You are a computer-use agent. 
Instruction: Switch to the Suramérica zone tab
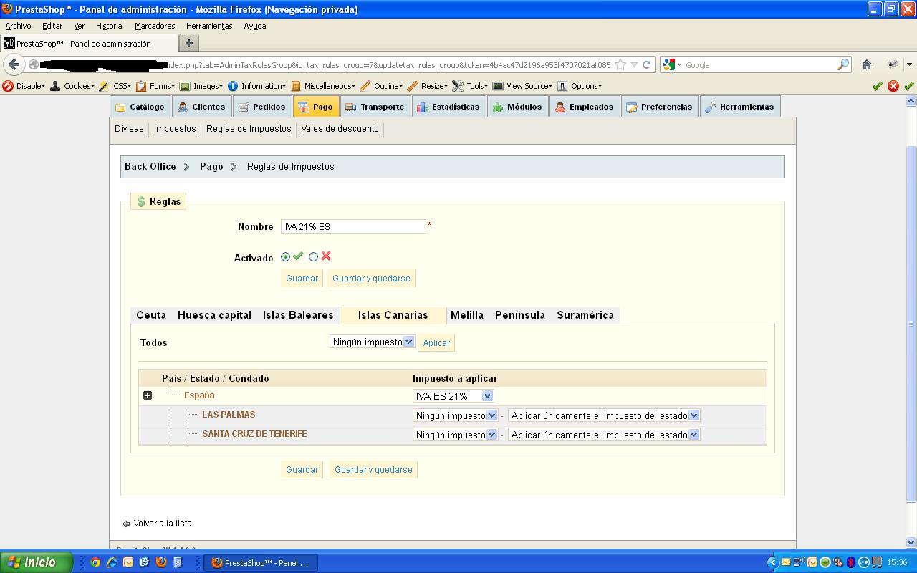[x=585, y=315]
